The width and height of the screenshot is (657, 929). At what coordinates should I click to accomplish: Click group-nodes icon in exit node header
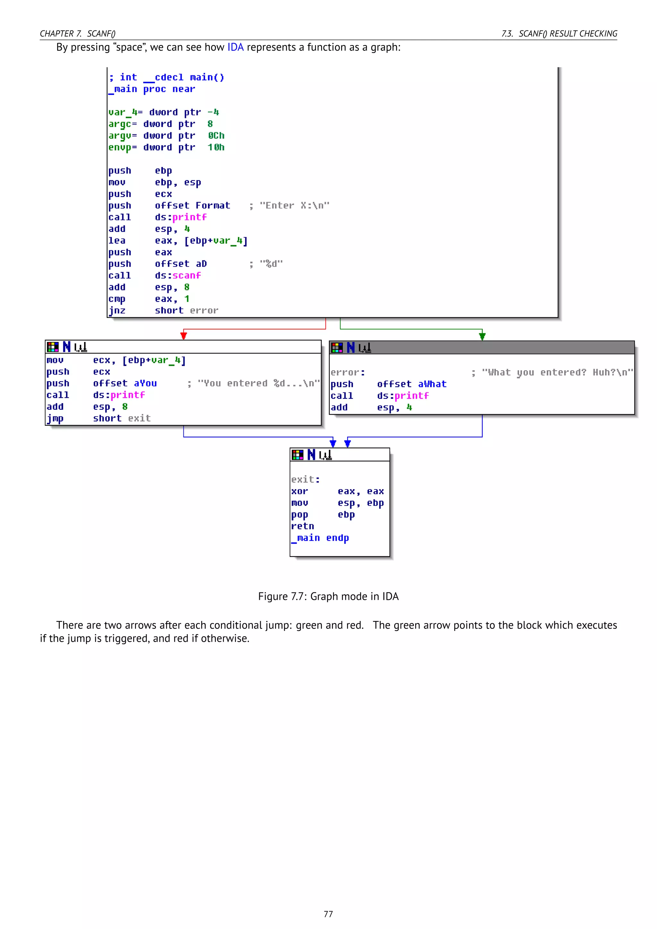tap(325, 455)
